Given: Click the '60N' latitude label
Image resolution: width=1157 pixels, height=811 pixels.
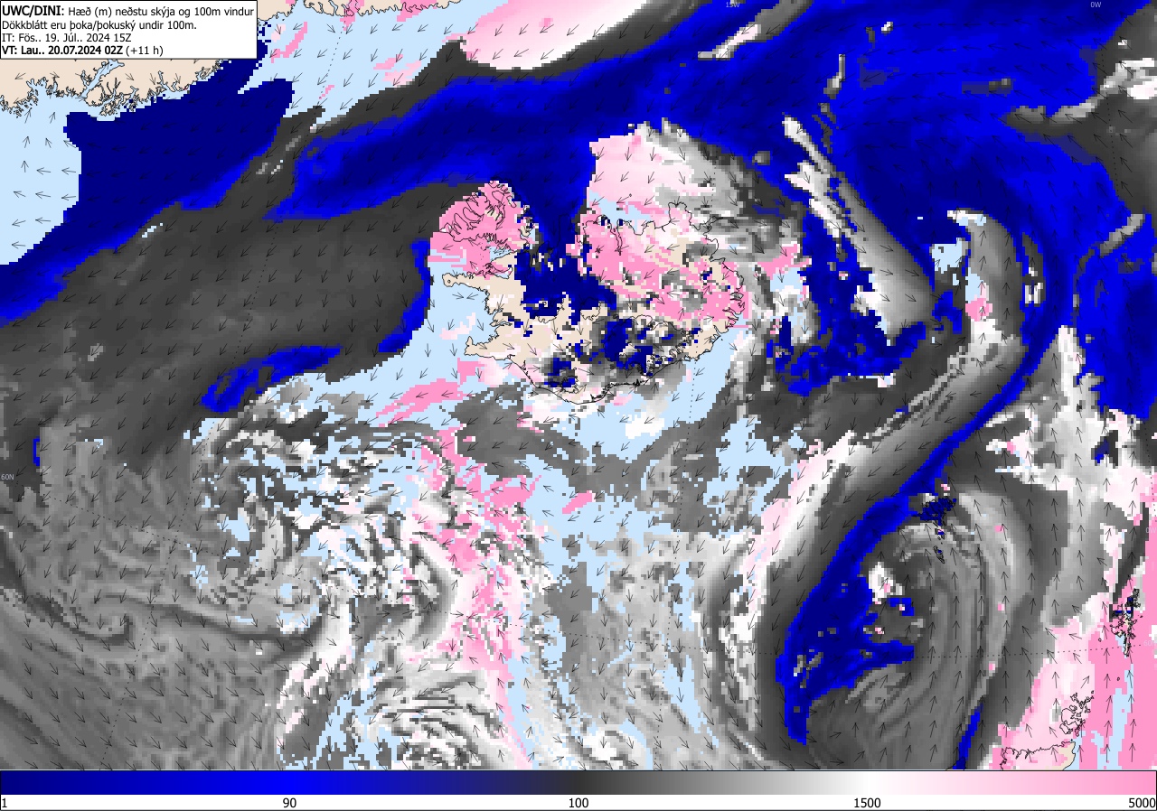Looking at the screenshot, I should [8, 477].
